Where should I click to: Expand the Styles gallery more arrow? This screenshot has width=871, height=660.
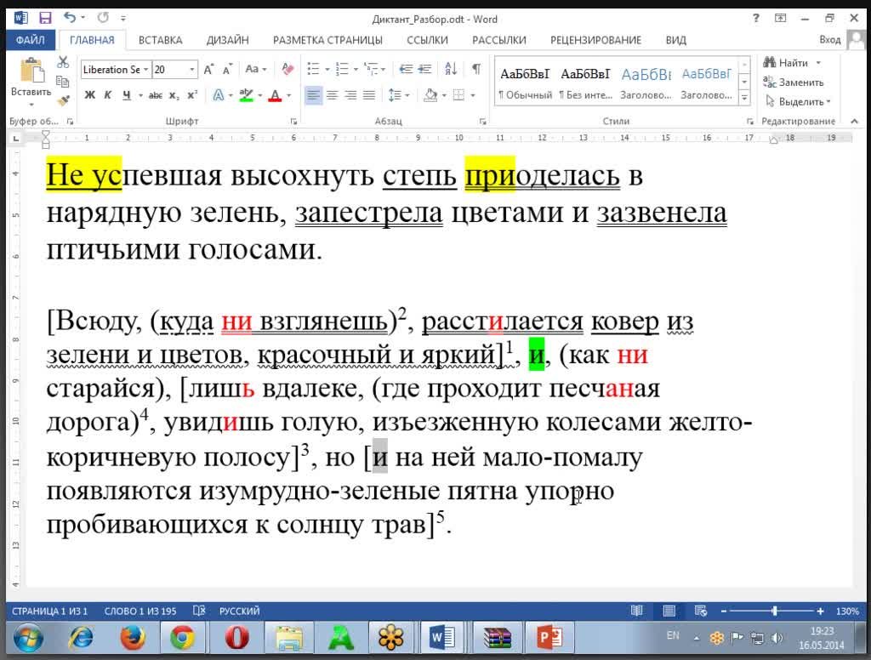pyautogui.click(x=745, y=99)
